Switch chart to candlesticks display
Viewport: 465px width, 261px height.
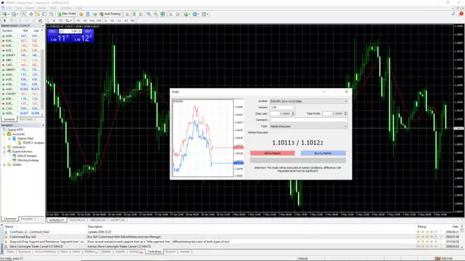(x=134, y=14)
